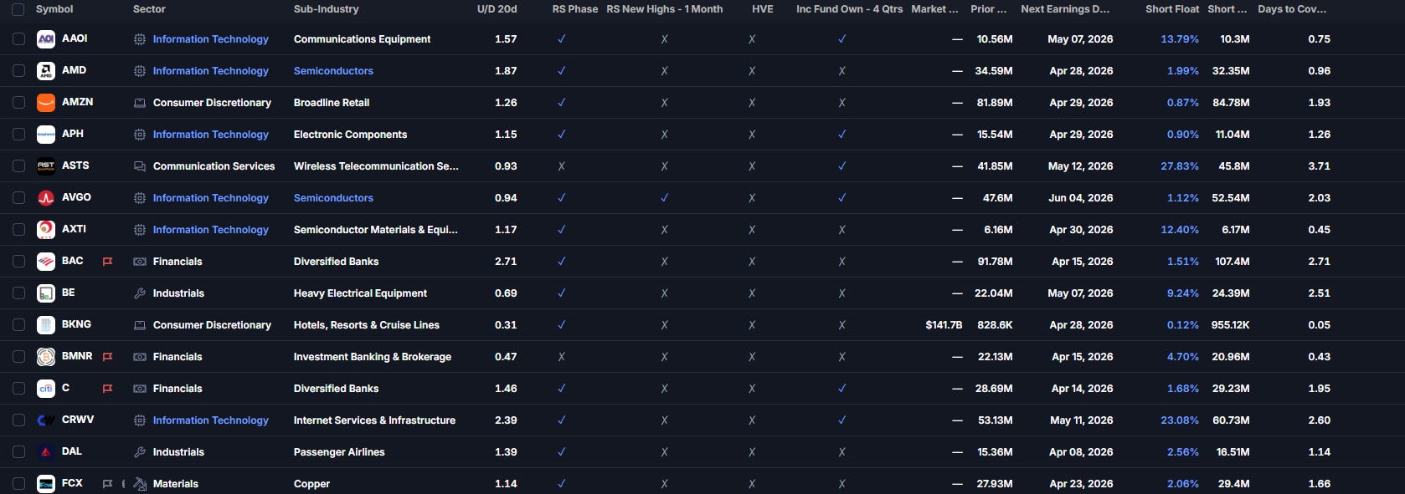Click the ASTS company logo icon

(x=46, y=166)
